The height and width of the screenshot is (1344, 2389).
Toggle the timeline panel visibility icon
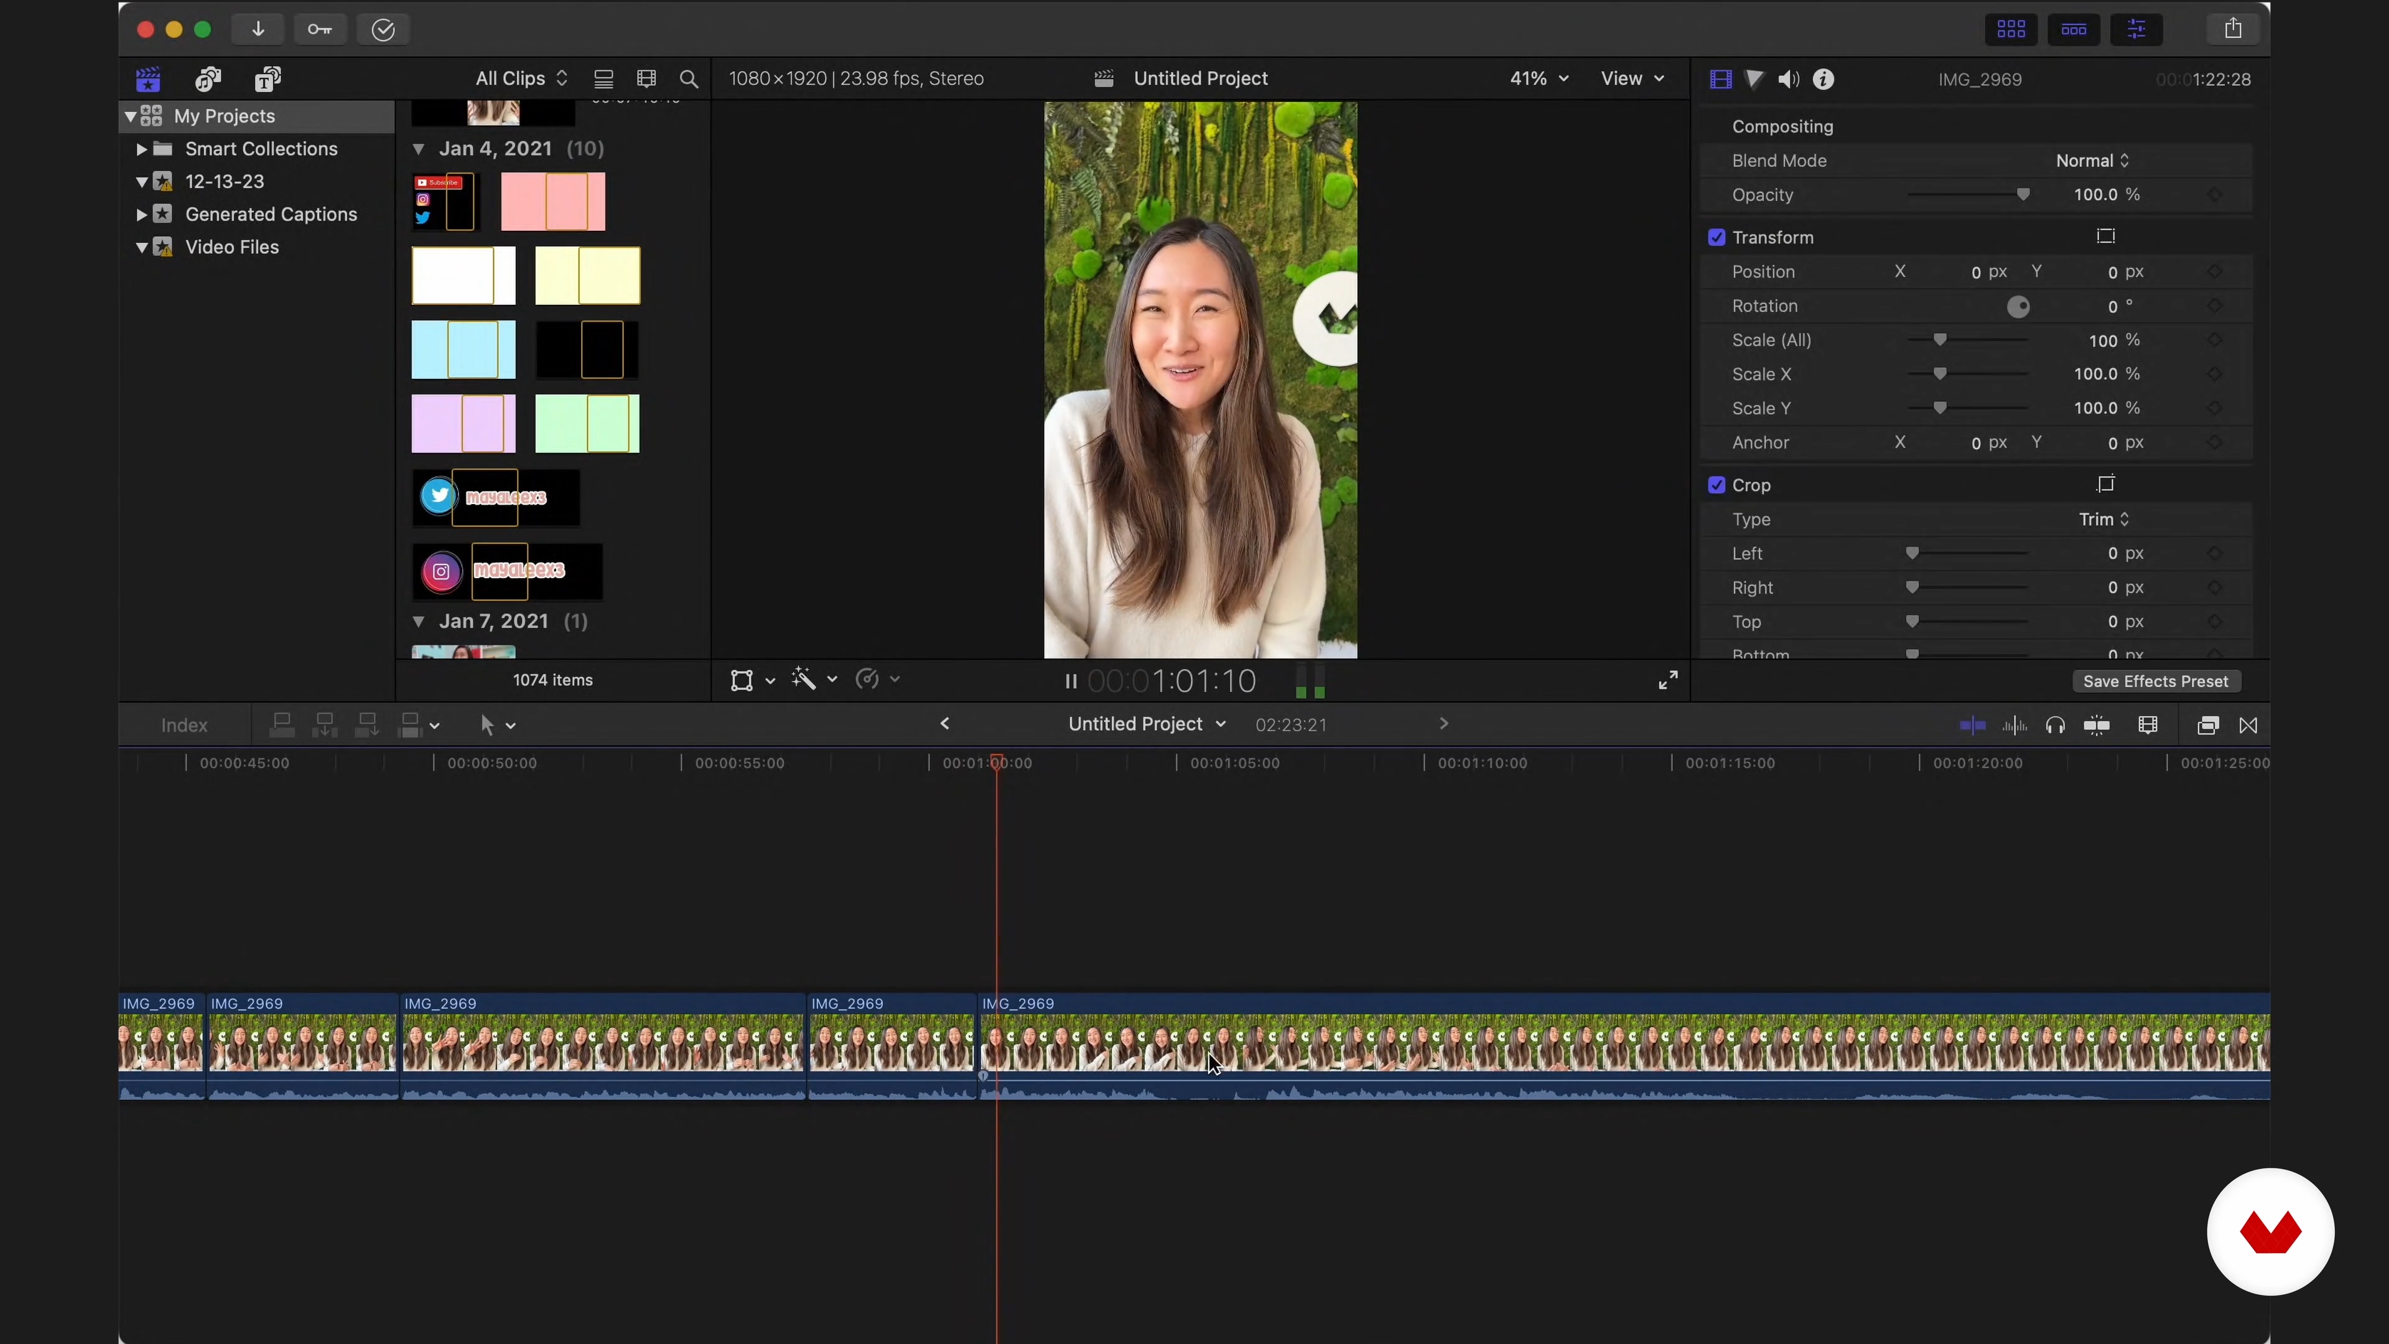tap(2074, 30)
